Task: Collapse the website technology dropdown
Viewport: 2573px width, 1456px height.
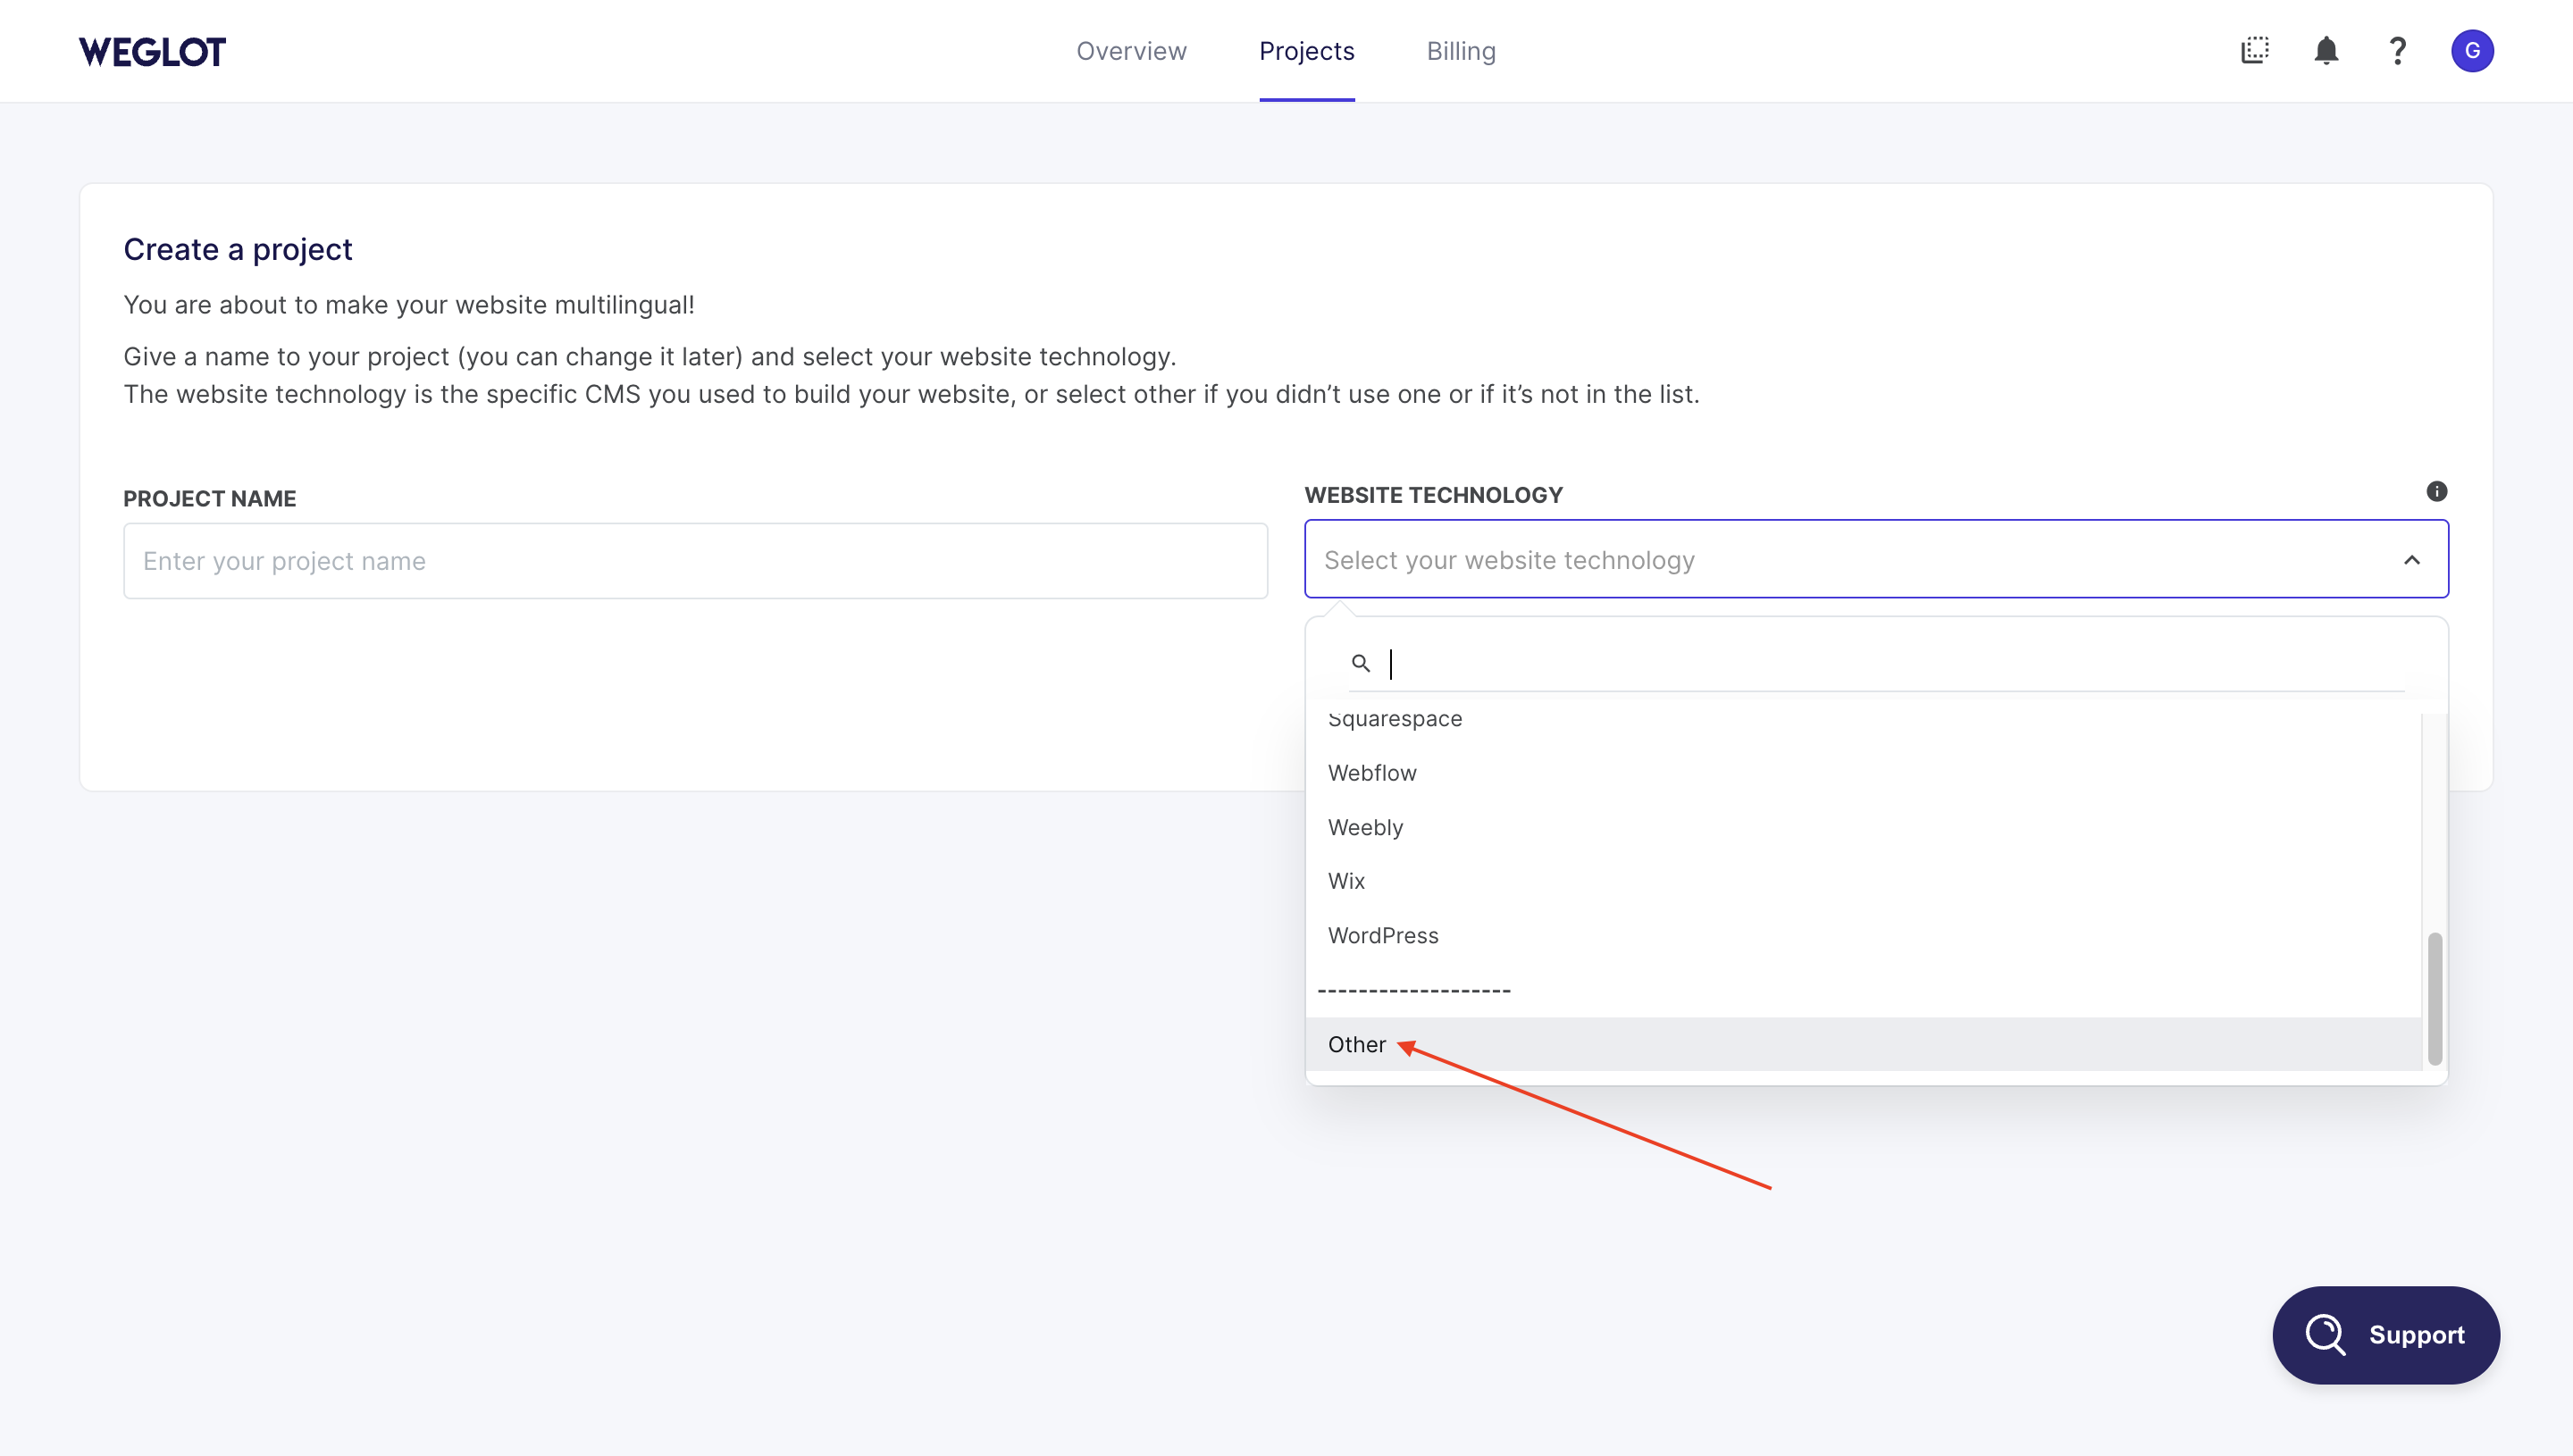Action: click(x=2413, y=559)
